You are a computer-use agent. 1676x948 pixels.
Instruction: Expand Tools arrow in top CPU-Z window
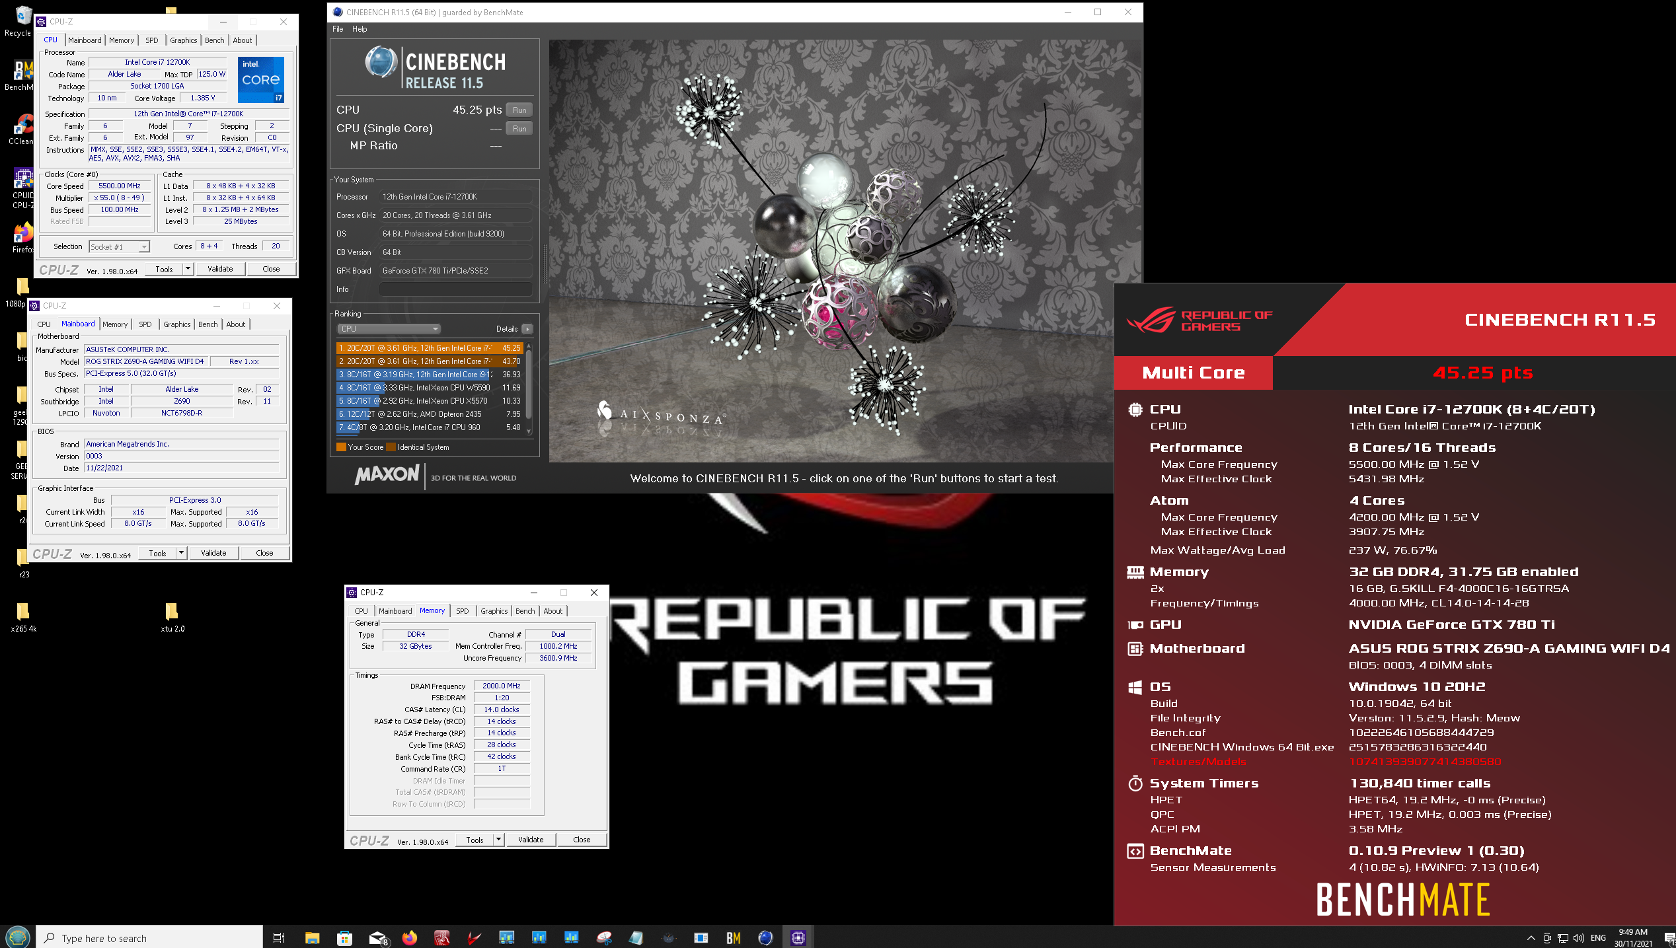pyautogui.click(x=188, y=269)
